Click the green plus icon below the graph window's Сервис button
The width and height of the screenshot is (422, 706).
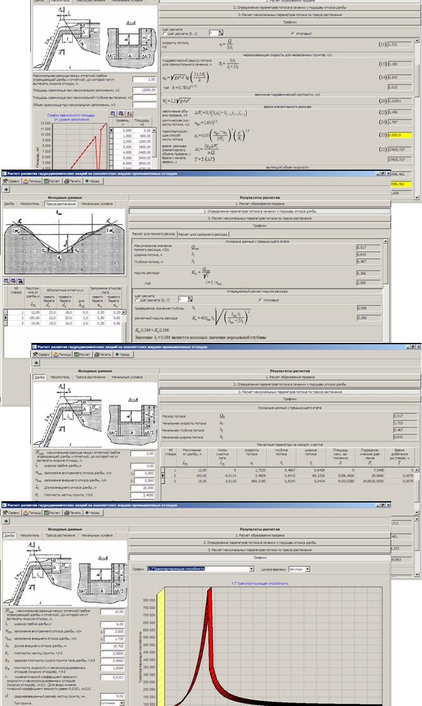tap(6, 521)
